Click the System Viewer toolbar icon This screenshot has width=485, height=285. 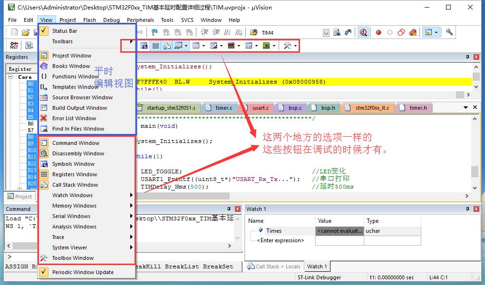(x=266, y=46)
